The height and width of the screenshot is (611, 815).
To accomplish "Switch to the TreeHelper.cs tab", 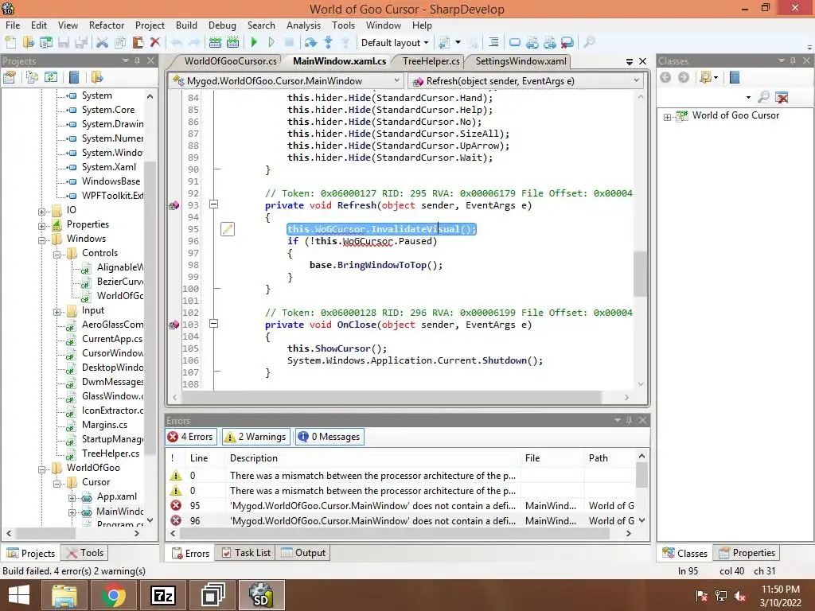I will coord(431,61).
